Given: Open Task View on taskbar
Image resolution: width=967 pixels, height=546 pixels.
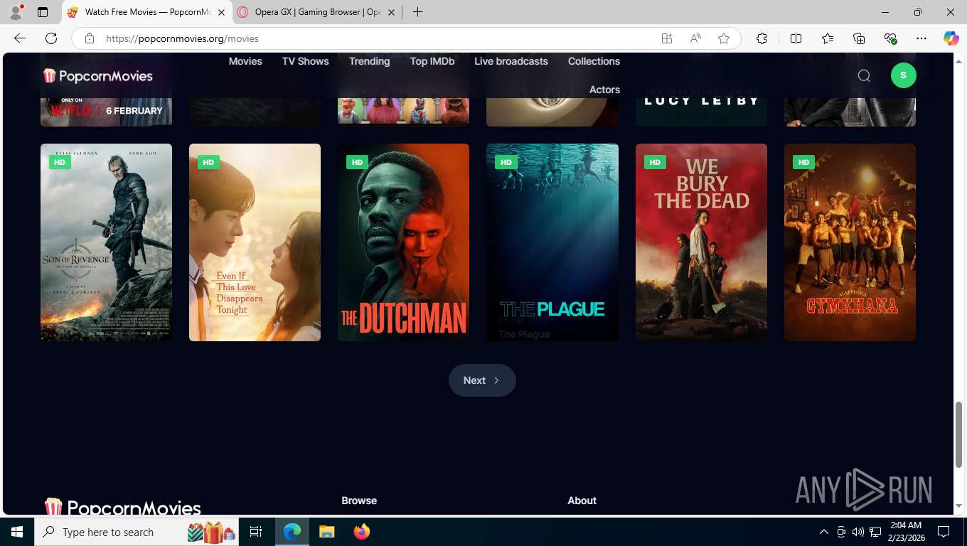Looking at the screenshot, I should click(x=256, y=532).
